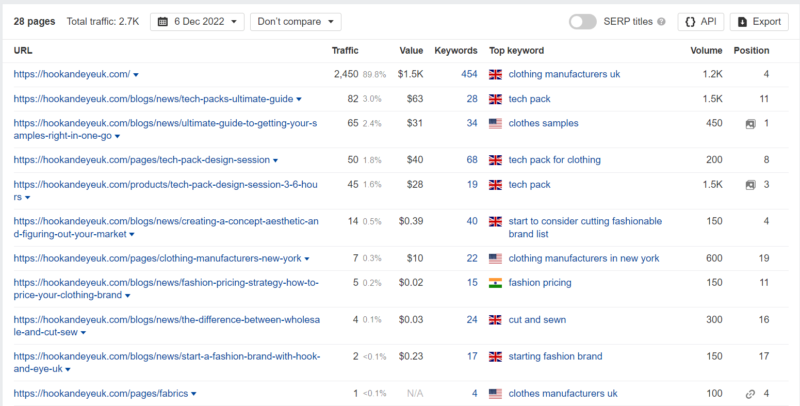Click the API button
The height and width of the screenshot is (406, 800).
coord(700,22)
